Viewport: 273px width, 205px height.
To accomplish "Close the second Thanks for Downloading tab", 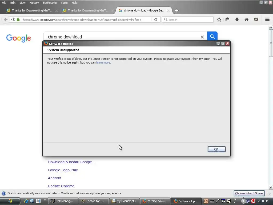I will [x=113, y=11].
